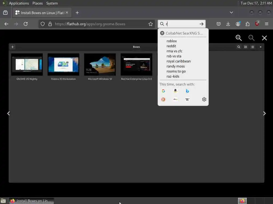
Task: Zoom out on the screenshot viewer
Action: [x=251, y=38]
